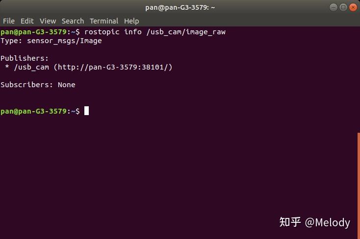360x239 pixels.
Task: Click the /usb_cam publisher name
Action: 31,67
